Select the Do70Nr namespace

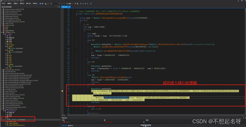point(11,45)
